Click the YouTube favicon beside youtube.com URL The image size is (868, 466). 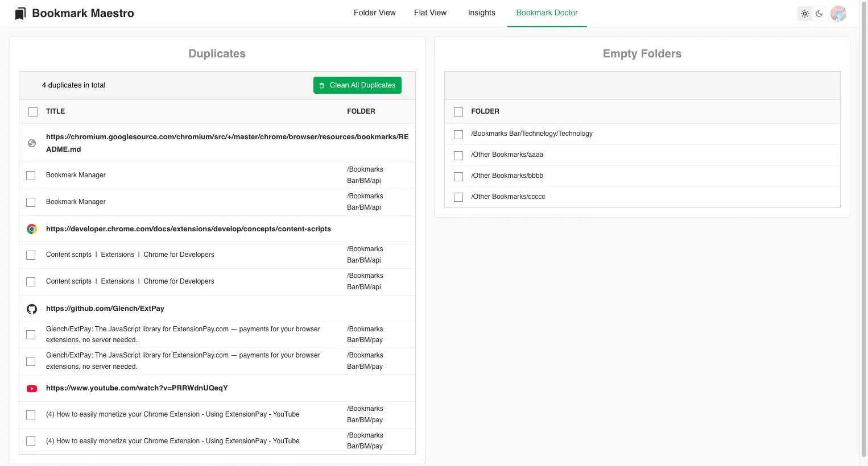coord(32,389)
